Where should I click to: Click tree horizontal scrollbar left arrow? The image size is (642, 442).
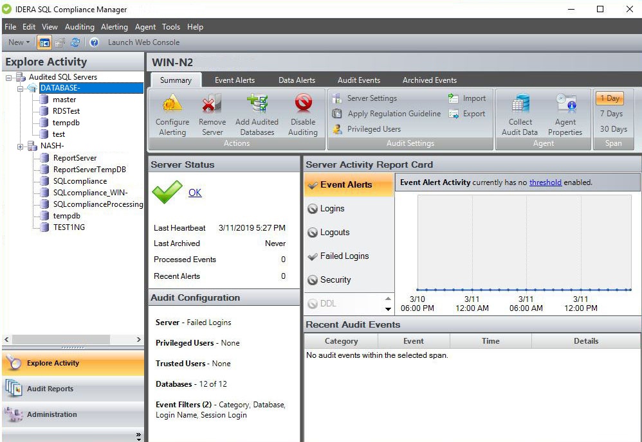(x=6, y=339)
